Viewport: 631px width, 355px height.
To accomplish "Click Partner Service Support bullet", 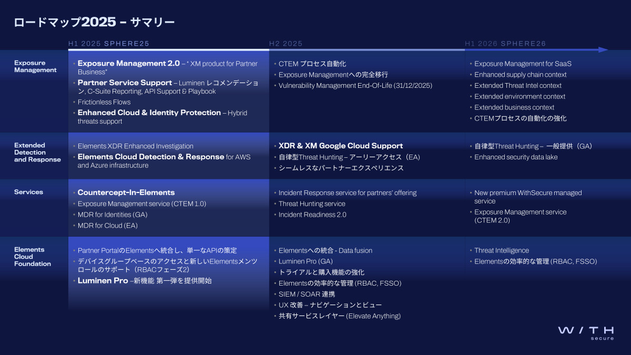I will [x=125, y=83].
